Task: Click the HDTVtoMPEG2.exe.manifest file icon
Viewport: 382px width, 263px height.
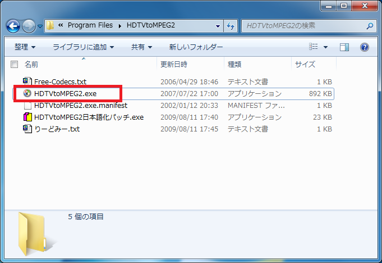Action: (x=27, y=105)
